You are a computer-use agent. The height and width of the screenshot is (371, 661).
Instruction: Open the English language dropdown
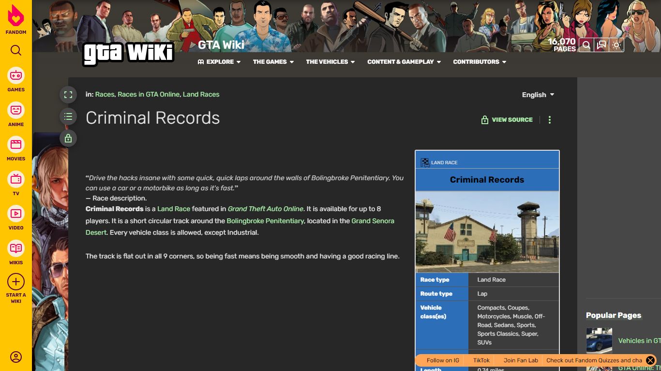pos(538,95)
